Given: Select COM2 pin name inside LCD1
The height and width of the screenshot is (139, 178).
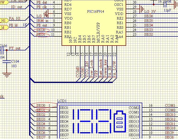Looking at the screenshot, I should point(134,108).
